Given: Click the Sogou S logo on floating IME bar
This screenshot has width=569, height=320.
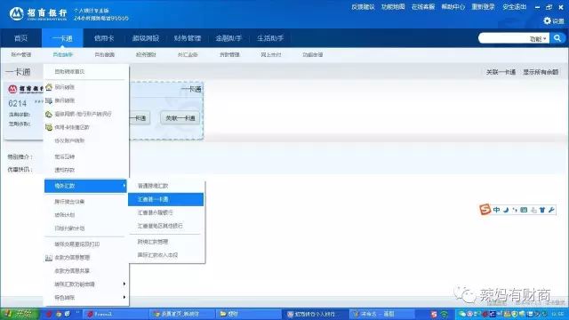Looking at the screenshot, I should (485, 210).
